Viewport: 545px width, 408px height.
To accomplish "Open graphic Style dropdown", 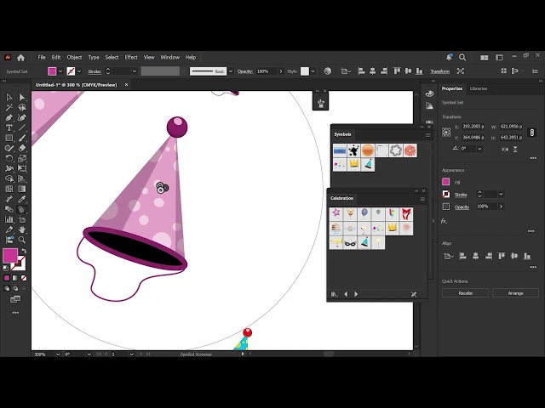I will click(x=313, y=71).
